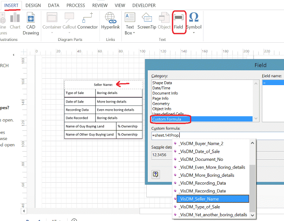Open the Container dropdown arrow
This screenshot has height=221, width=284.
(x=52, y=33)
